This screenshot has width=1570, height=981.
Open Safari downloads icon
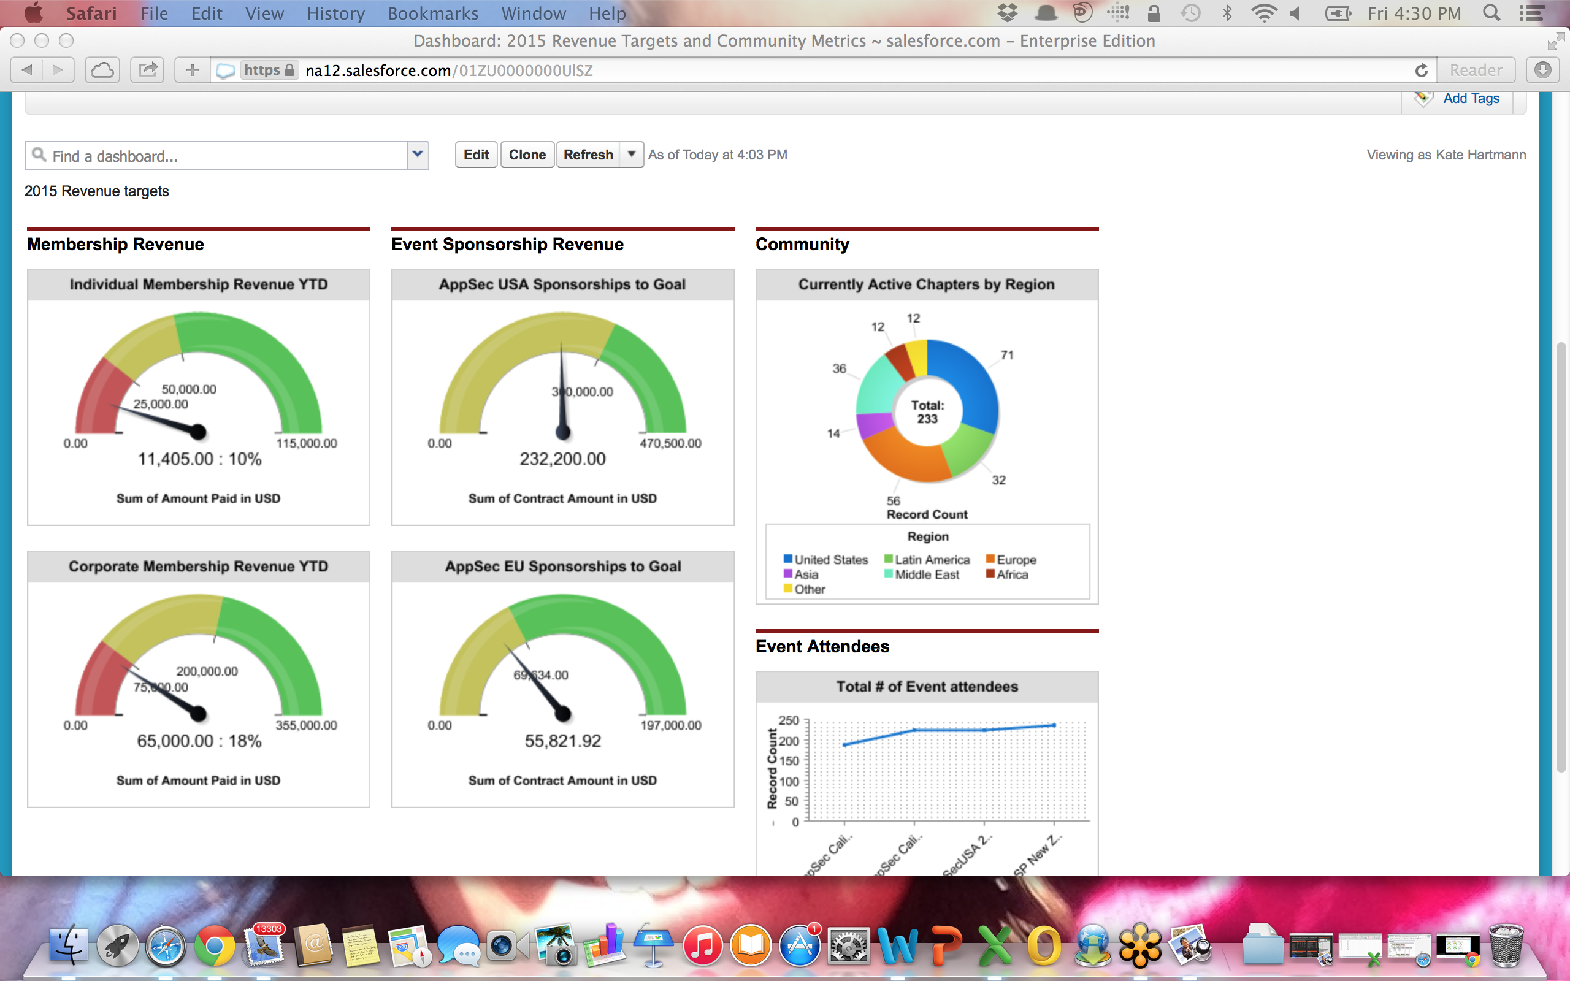click(x=1543, y=70)
